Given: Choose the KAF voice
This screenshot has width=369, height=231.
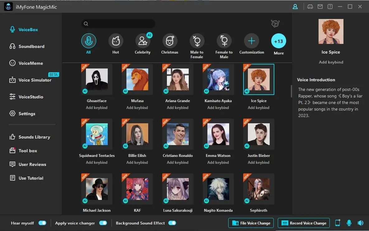Looking at the screenshot, I should 137,189.
